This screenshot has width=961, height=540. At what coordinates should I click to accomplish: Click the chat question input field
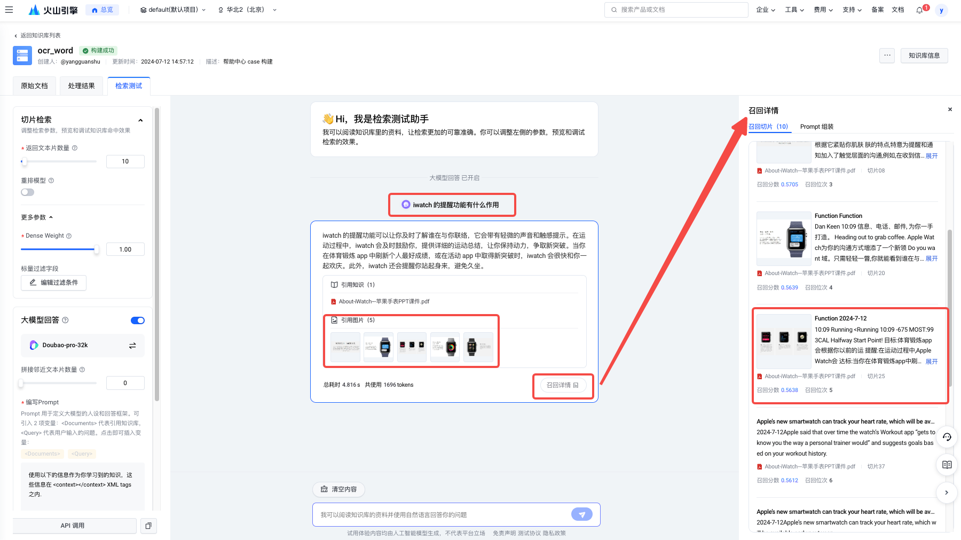pos(442,515)
